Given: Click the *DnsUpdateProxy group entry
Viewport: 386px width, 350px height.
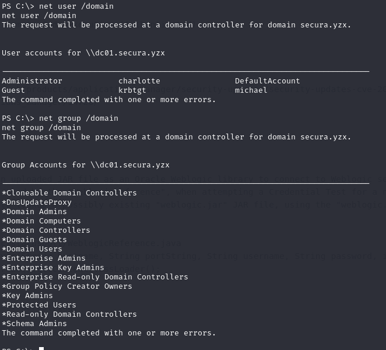Looking at the screenshot, I should (37, 202).
